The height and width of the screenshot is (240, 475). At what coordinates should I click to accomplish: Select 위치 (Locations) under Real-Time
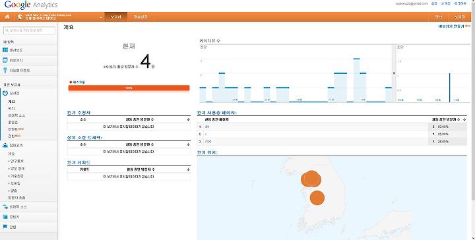[11, 108]
